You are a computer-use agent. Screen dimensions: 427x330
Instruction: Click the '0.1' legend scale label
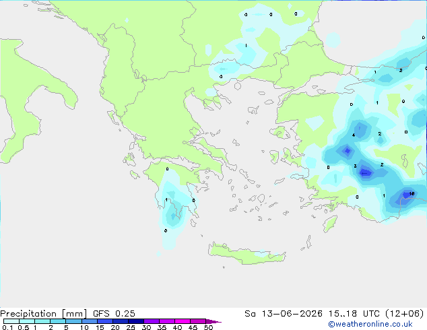7,327
